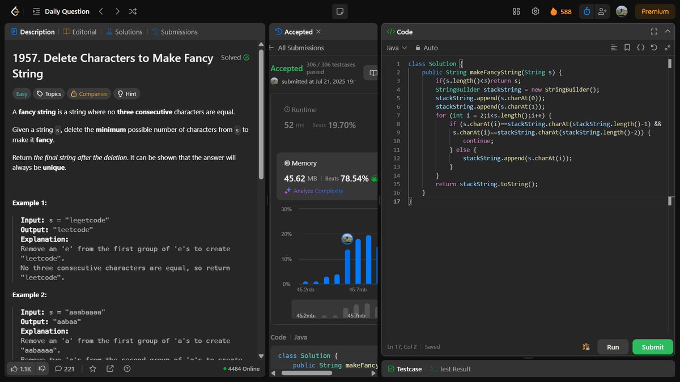Click the curly braces icon
Screen dimensions: 680x382
click(x=640, y=48)
